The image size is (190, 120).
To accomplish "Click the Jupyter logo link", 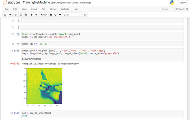I will [x=12, y=3].
